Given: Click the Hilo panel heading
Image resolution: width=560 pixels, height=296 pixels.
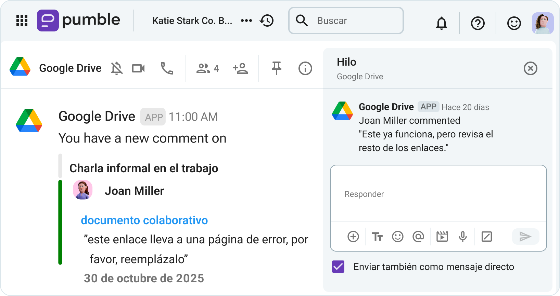Looking at the screenshot, I should [x=346, y=62].
